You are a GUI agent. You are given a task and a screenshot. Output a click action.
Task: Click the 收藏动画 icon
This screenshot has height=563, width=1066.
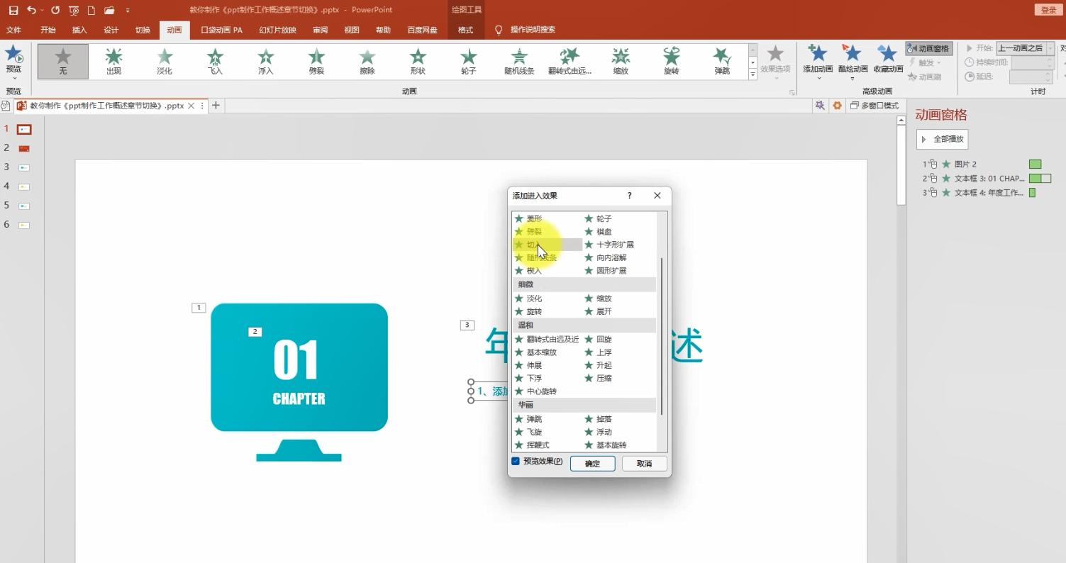click(888, 58)
